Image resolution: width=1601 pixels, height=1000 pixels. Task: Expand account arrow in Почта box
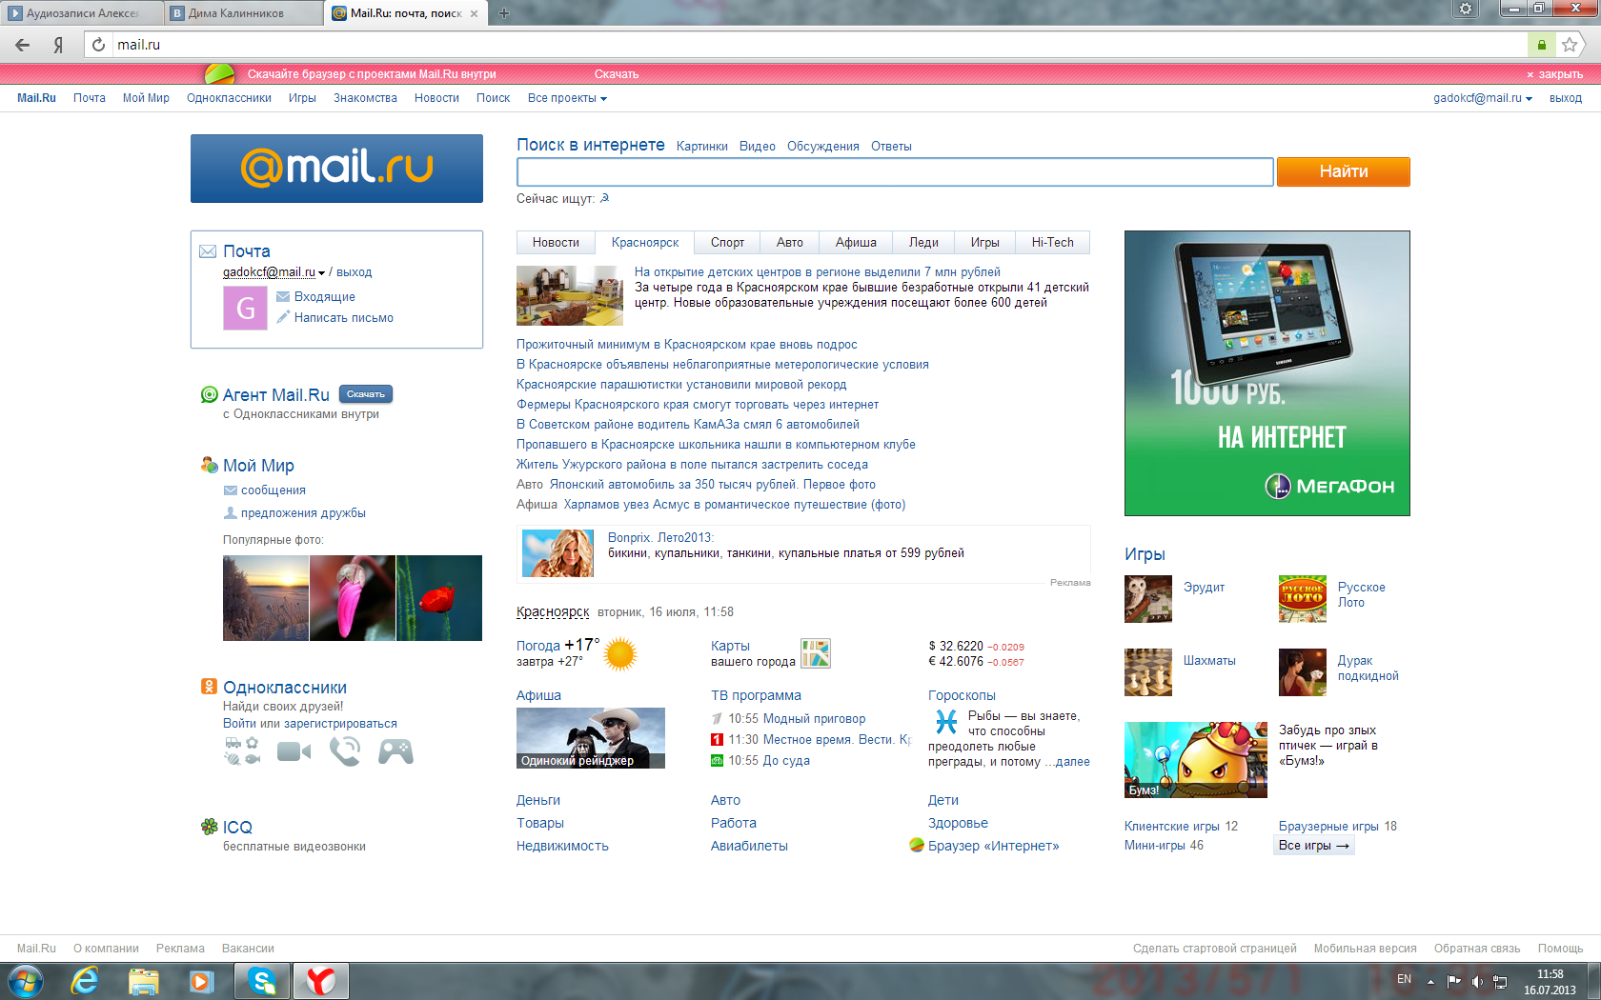coord(321,272)
